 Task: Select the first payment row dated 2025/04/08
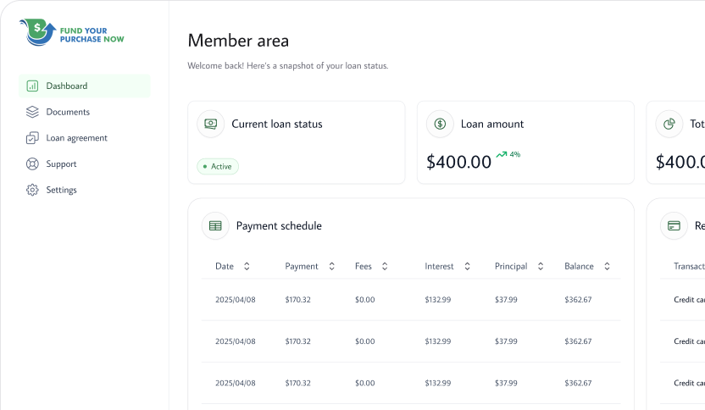[410, 300]
